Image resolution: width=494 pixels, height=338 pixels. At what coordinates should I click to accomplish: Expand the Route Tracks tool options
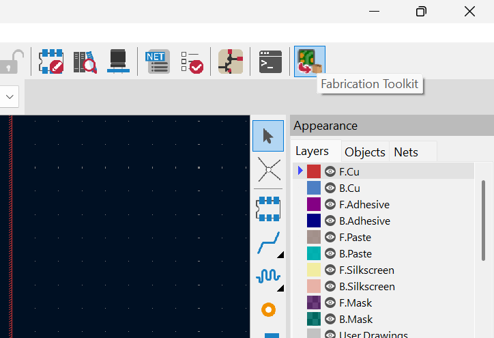tap(280, 255)
